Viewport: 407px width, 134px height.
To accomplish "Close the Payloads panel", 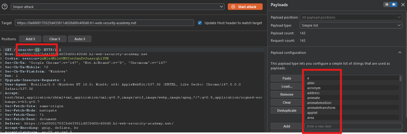I will [403, 5].
